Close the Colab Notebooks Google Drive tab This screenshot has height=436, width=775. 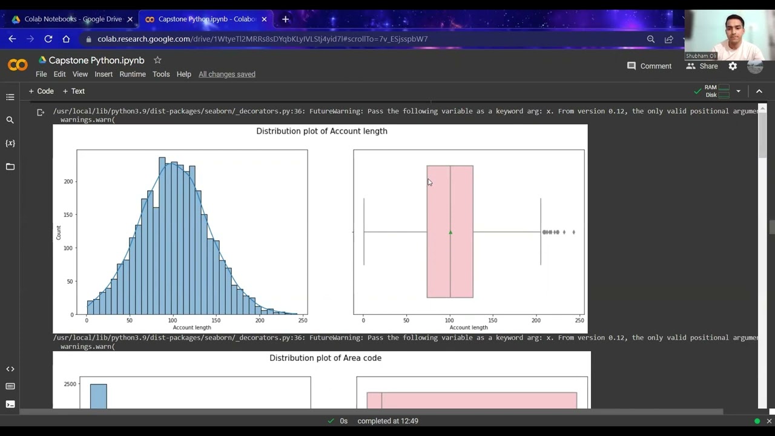click(x=130, y=19)
